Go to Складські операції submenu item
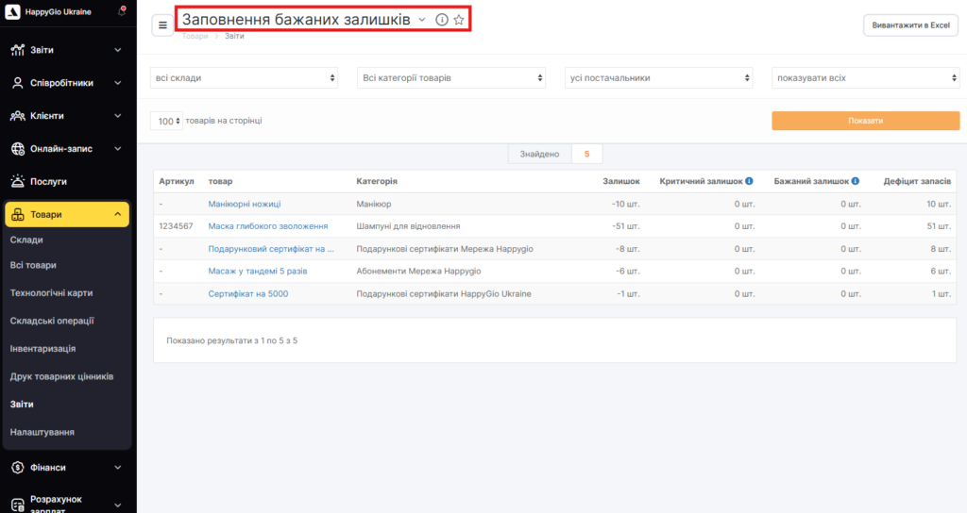Viewport: 967px width, 513px height. point(52,321)
